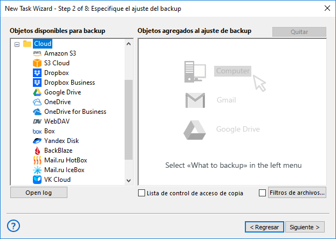Select the Google Drive icon in list

pyautogui.click(x=37, y=92)
